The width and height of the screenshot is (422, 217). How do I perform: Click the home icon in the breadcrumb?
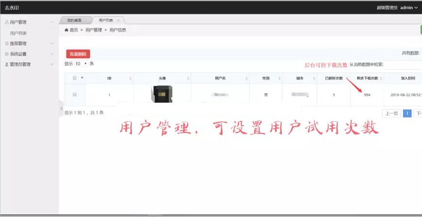(67, 30)
